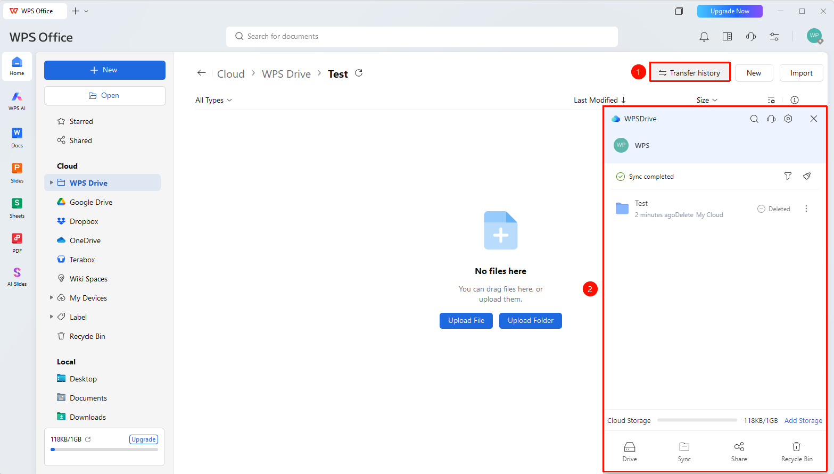Clear sync records with the broom icon
The width and height of the screenshot is (834, 474).
(807, 176)
